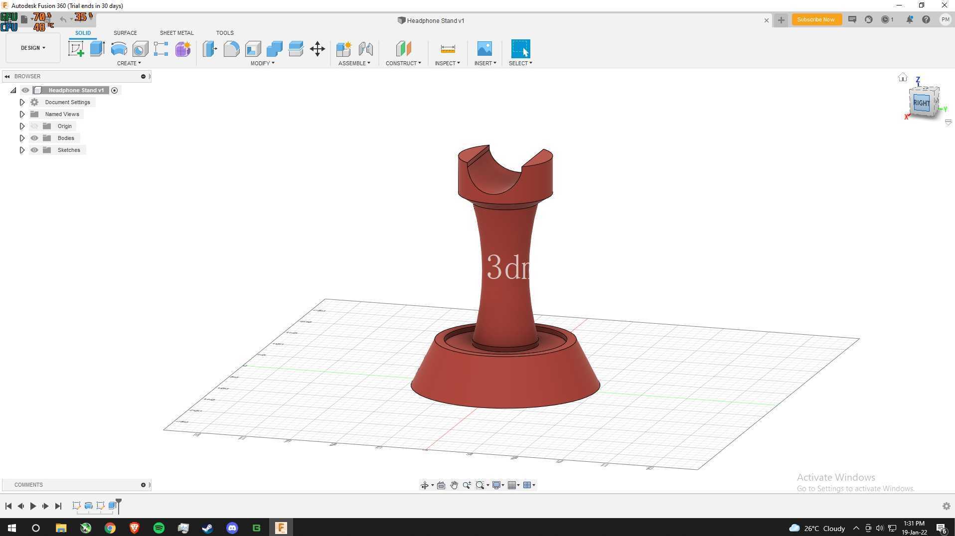Select the Combine tool
The height and width of the screenshot is (536, 955).
coord(275,49)
